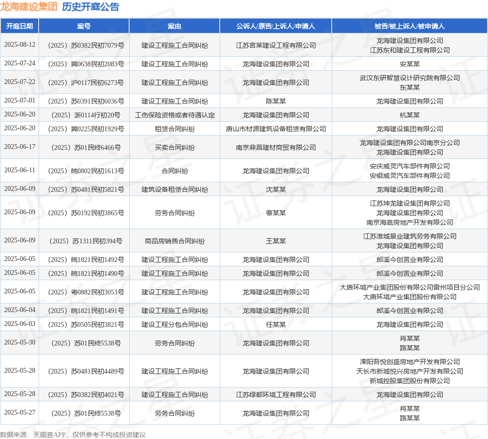Click plaintiff 沈某某
This screenshot has height=439, width=488.
coord(276,189)
